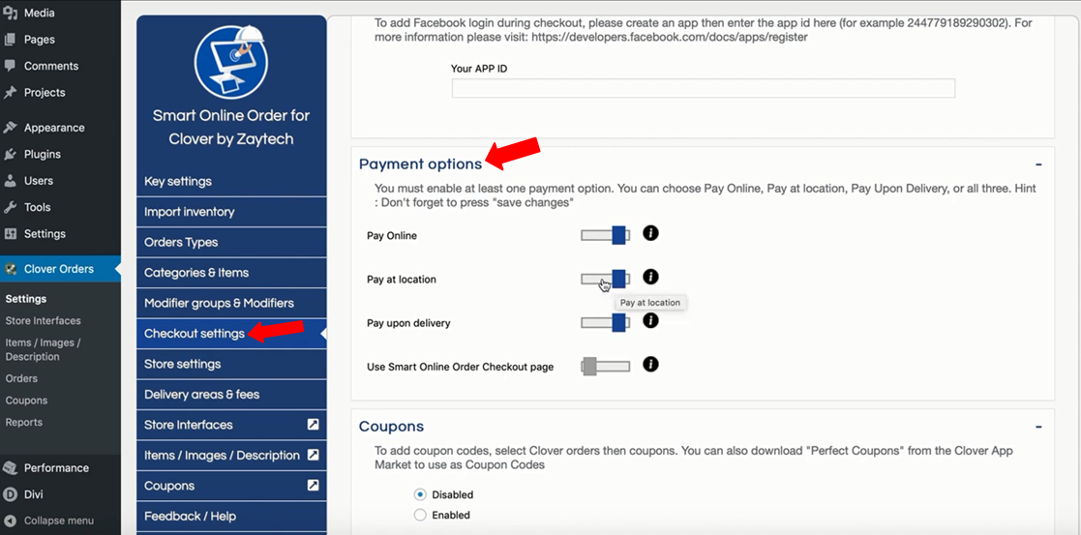Toggle the Pay upon delivery switch
This screenshot has height=535, width=1081.
coord(605,323)
